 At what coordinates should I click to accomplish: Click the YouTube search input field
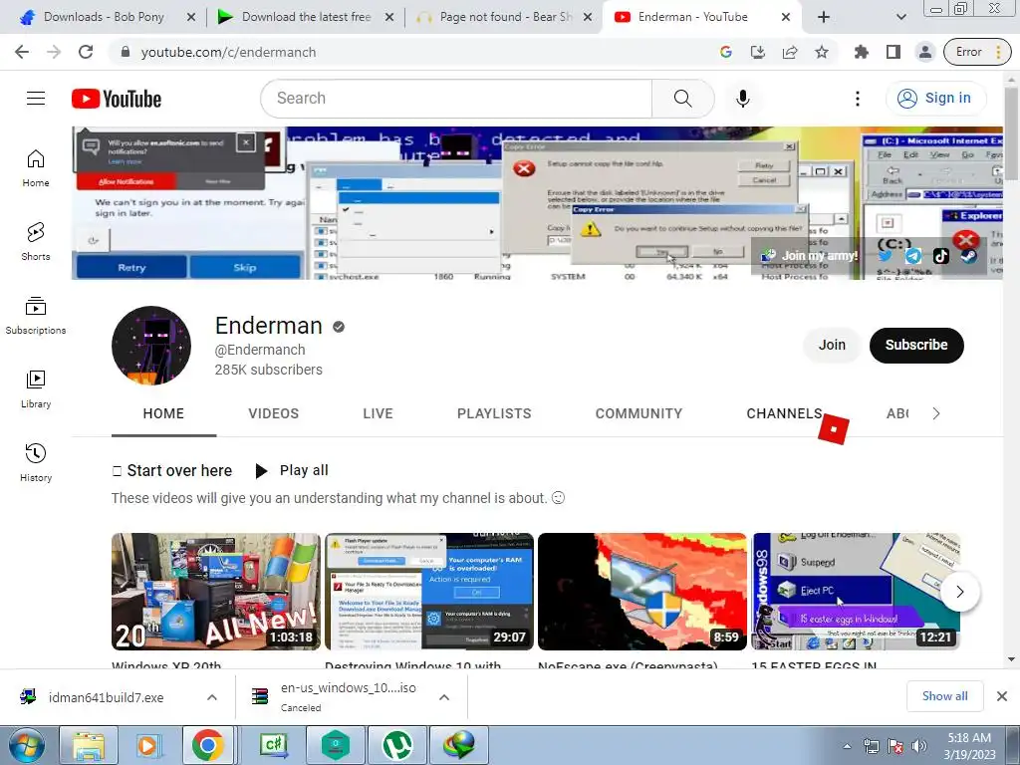click(456, 99)
